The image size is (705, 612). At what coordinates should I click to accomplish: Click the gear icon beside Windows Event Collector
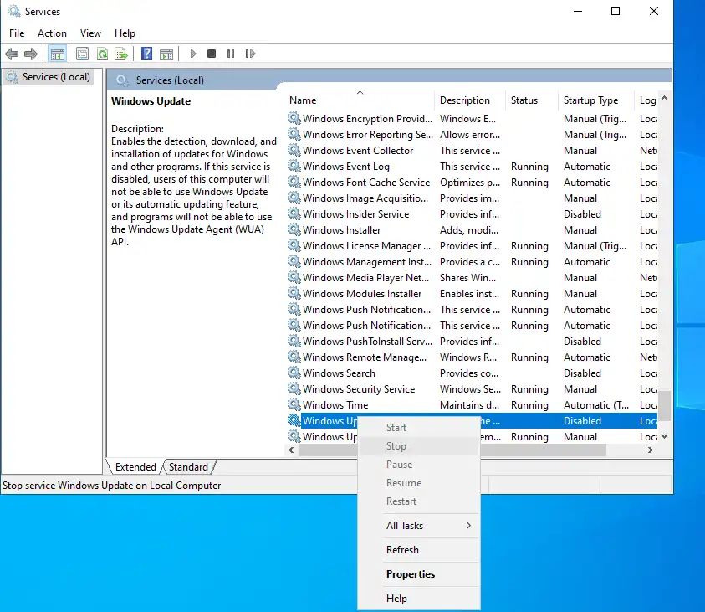pyautogui.click(x=294, y=151)
